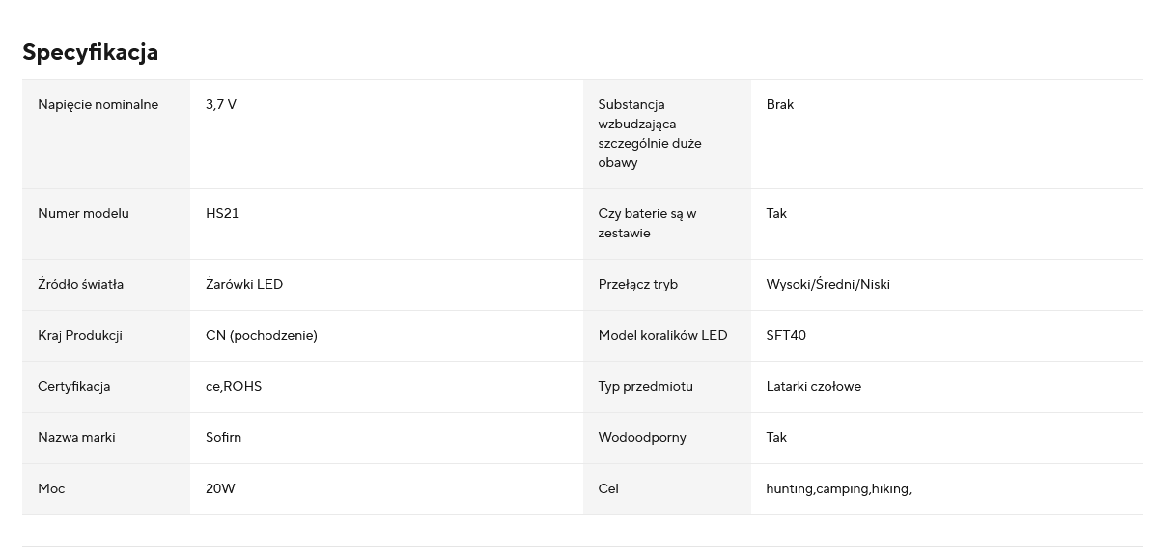The width and height of the screenshot is (1150, 554).
Task: Click the HS21 model number value
Action: (222, 214)
